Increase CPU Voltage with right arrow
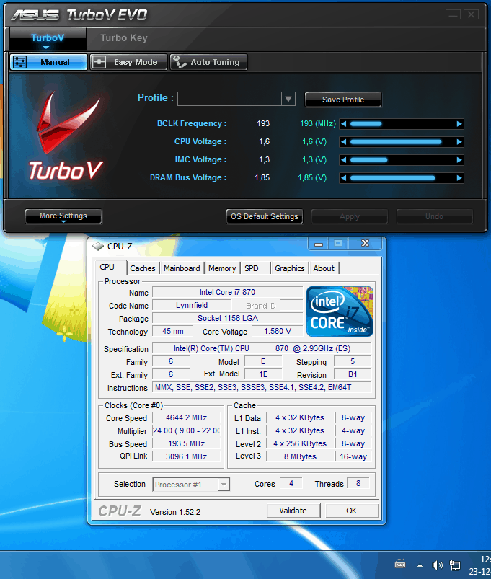The image size is (491, 579). click(x=459, y=142)
